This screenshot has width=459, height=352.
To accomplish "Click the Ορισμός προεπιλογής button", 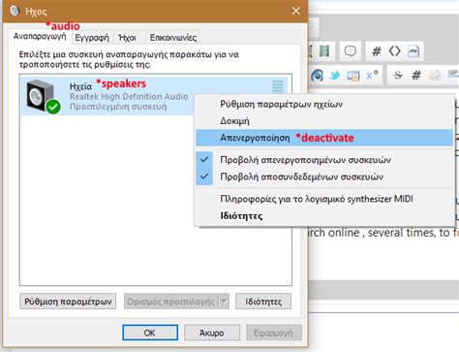I will click(171, 302).
